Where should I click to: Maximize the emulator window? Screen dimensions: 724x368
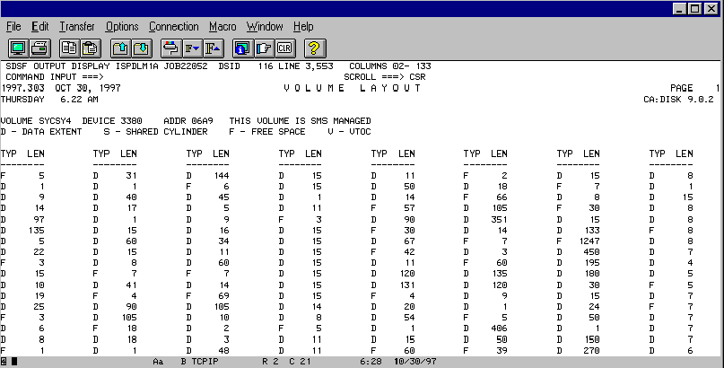tap(695, 9)
